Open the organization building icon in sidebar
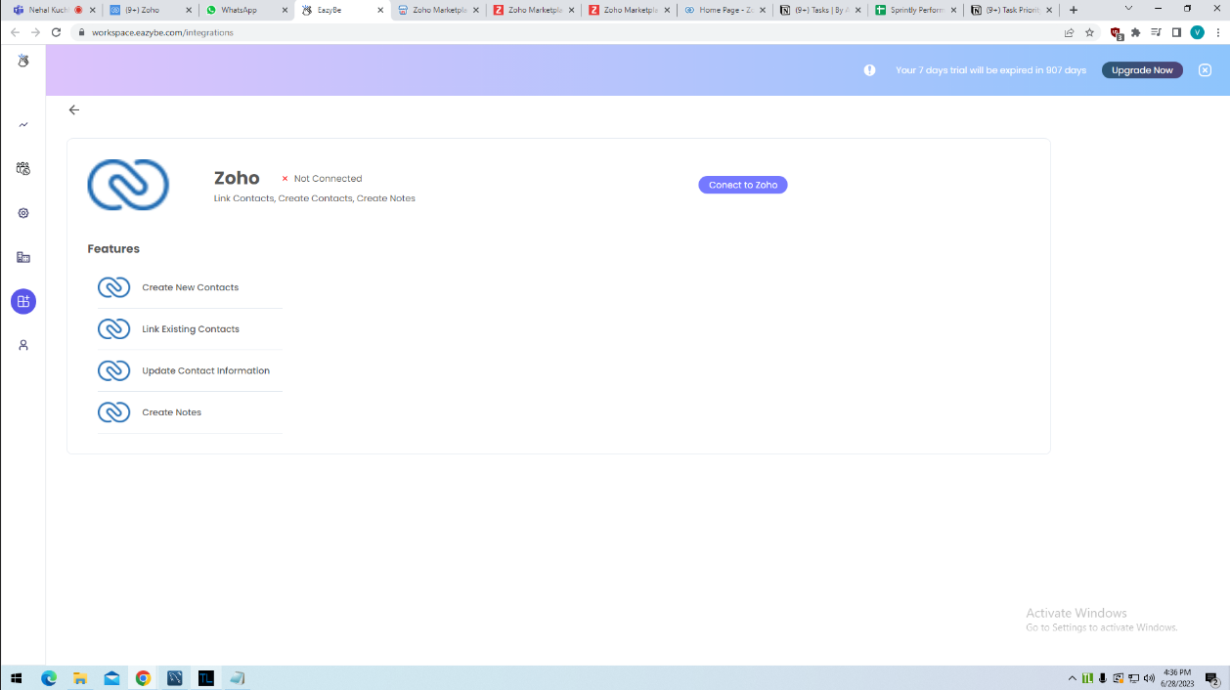Viewport: 1230px width, 690px height. [x=23, y=257]
